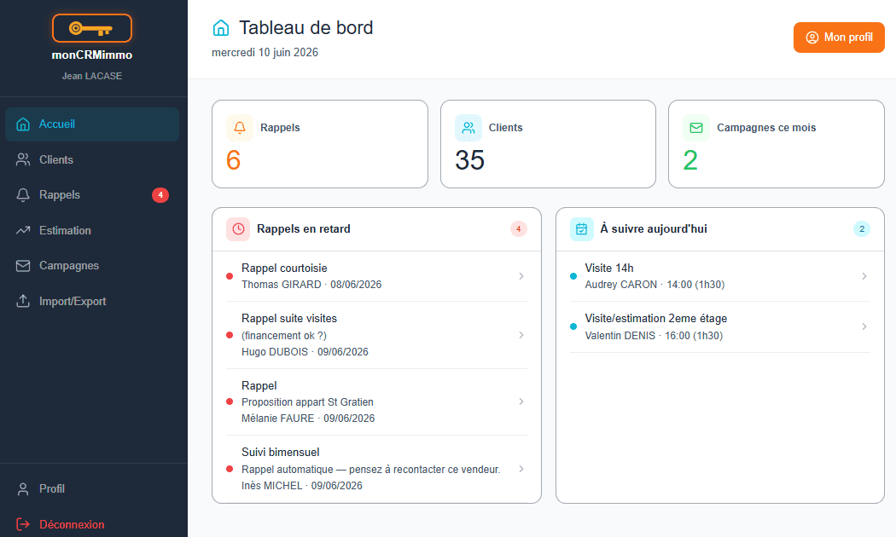Click Inès MICHEL · 09/06/2026 text

[x=302, y=486]
